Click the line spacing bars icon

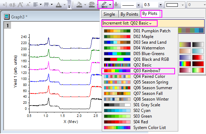coord(46,5)
